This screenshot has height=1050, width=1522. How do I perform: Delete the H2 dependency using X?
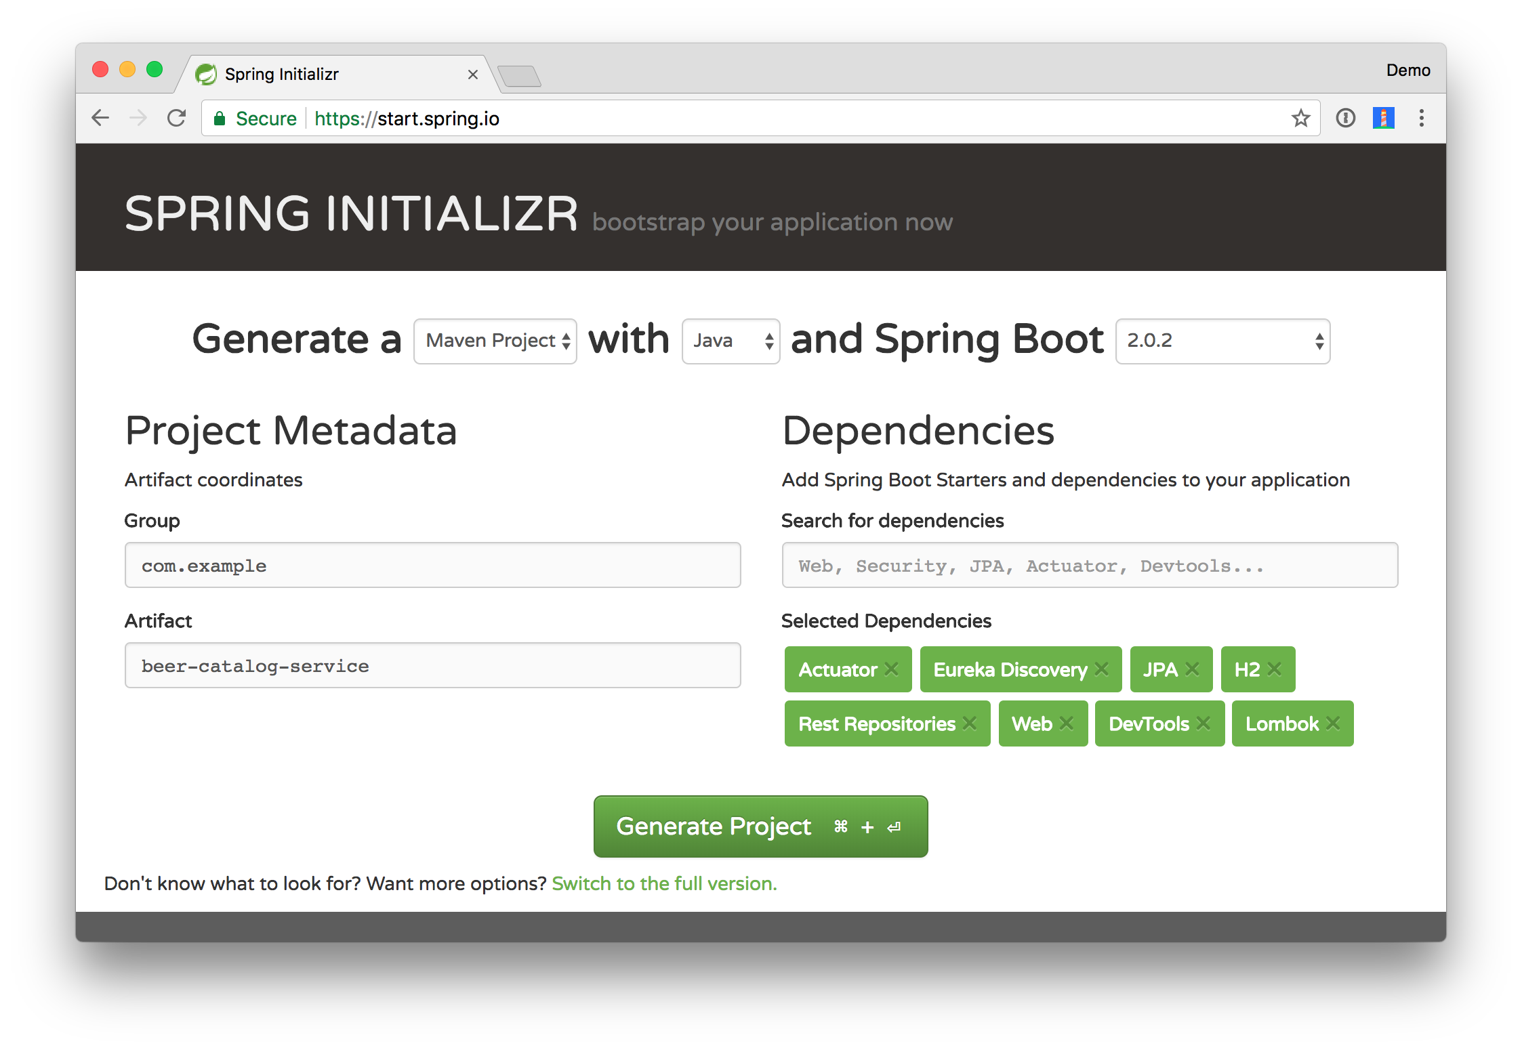[1274, 669]
